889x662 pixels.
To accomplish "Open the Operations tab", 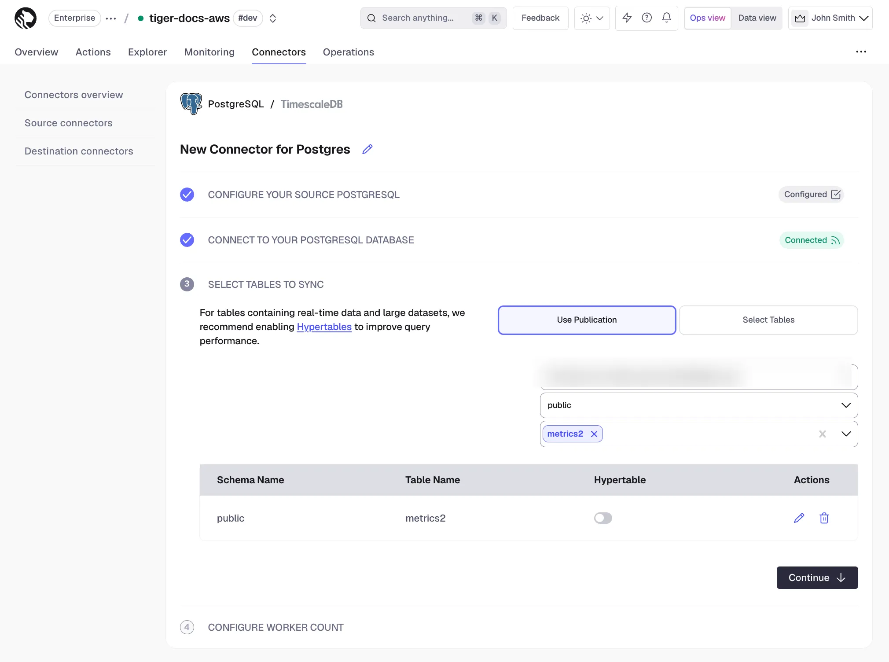I will (349, 52).
